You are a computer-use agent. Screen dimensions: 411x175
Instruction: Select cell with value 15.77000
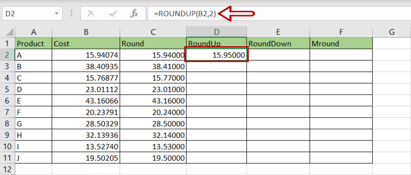pos(153,78)
